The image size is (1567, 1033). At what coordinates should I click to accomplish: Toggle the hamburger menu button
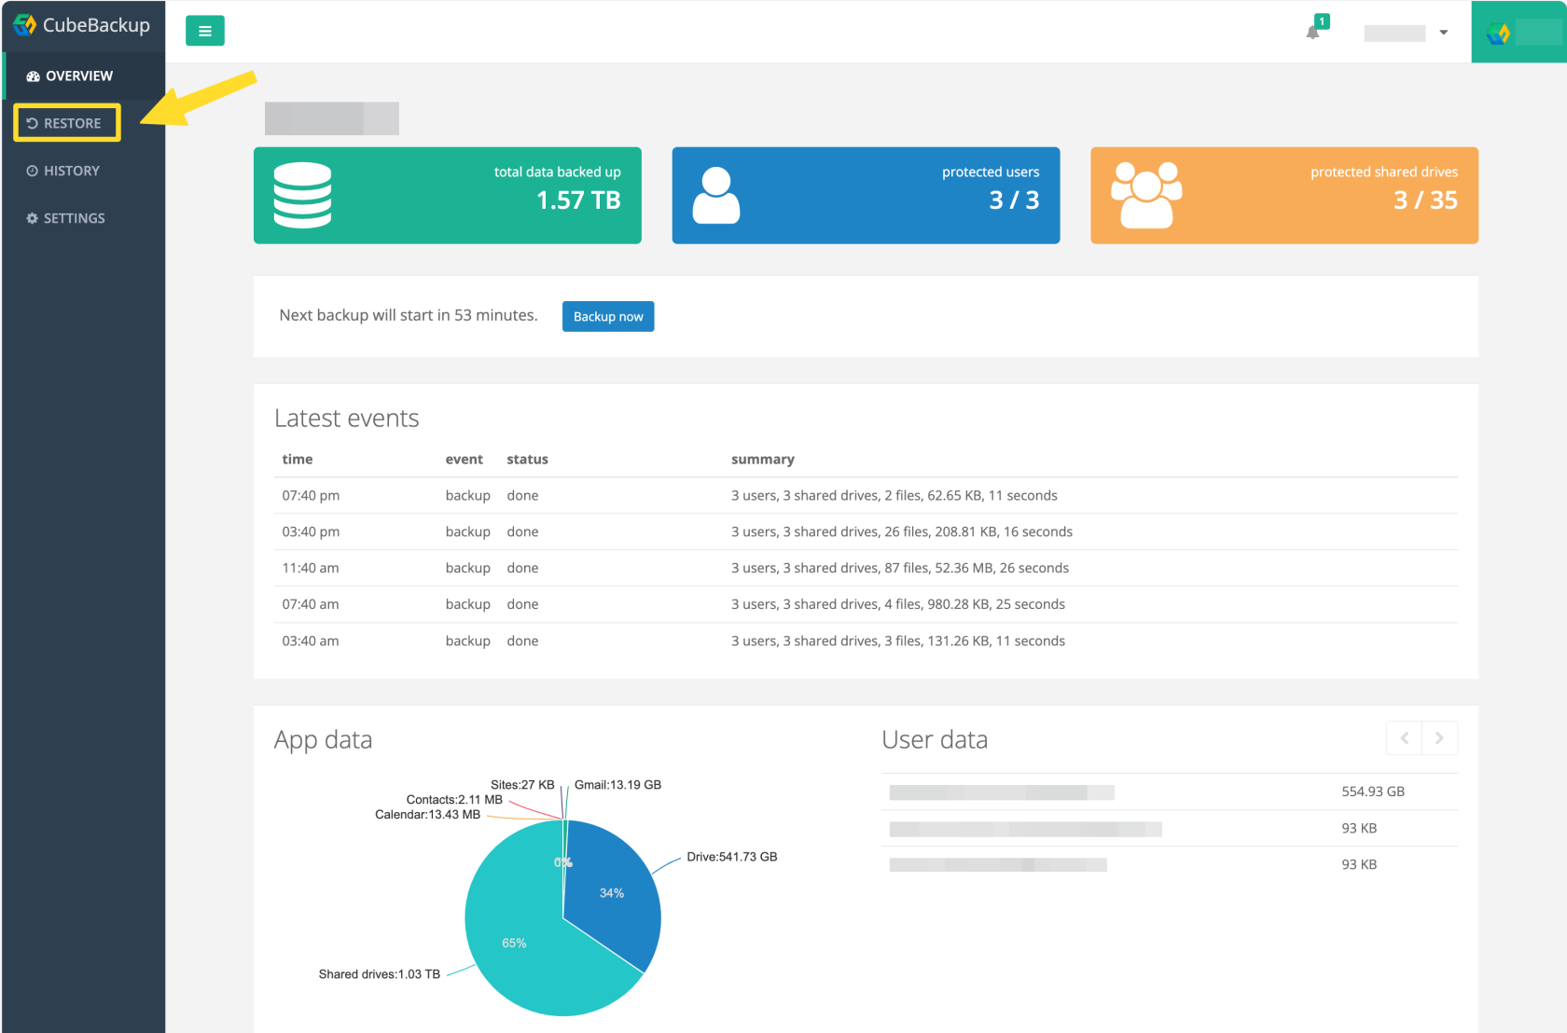pyautogui.click(x=205, y=31)
